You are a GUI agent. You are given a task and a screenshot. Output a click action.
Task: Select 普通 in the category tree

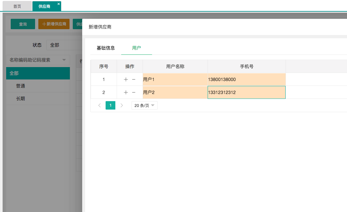(x=21, y=86)
